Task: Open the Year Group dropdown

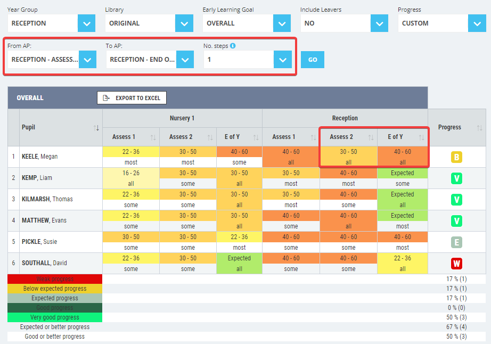Action: [x=86, y=23]
